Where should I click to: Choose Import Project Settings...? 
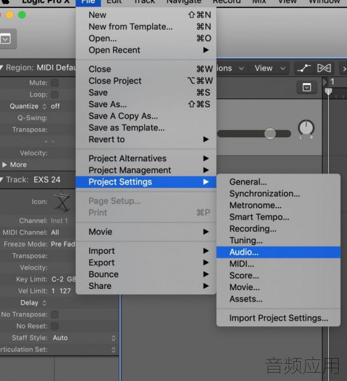point(278,318)
